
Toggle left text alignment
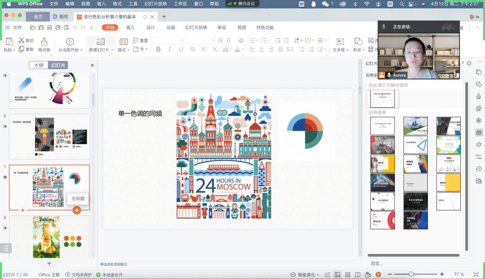252,49
